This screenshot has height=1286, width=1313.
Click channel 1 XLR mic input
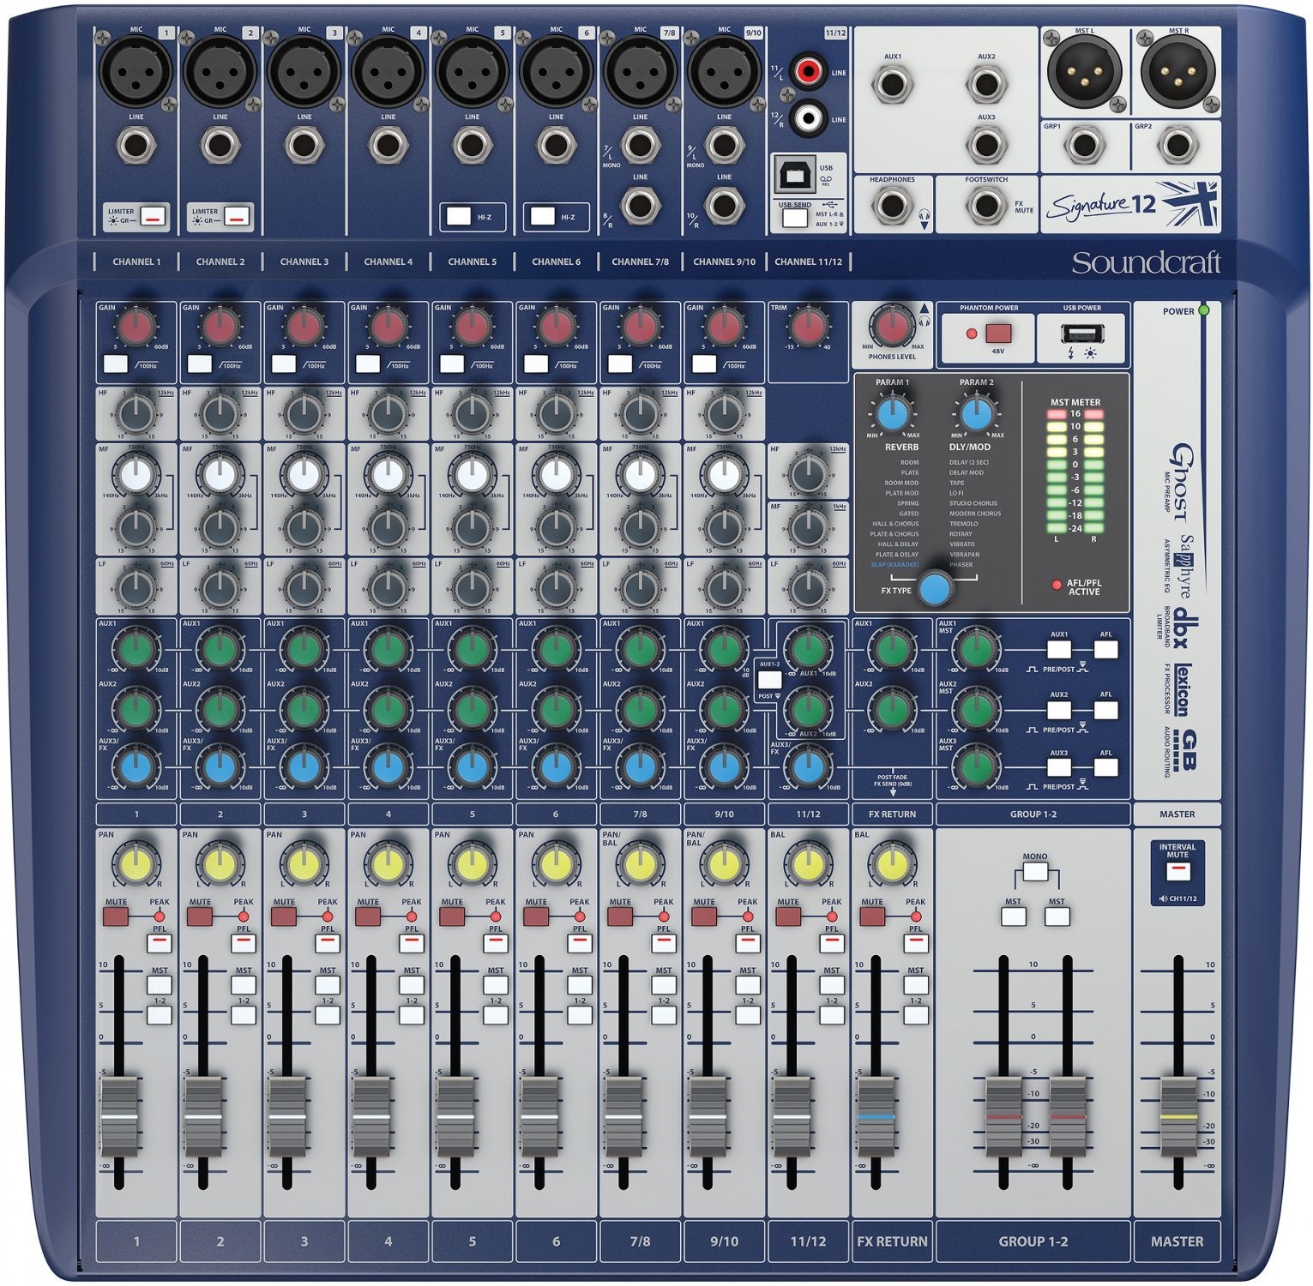pos(136,72)
